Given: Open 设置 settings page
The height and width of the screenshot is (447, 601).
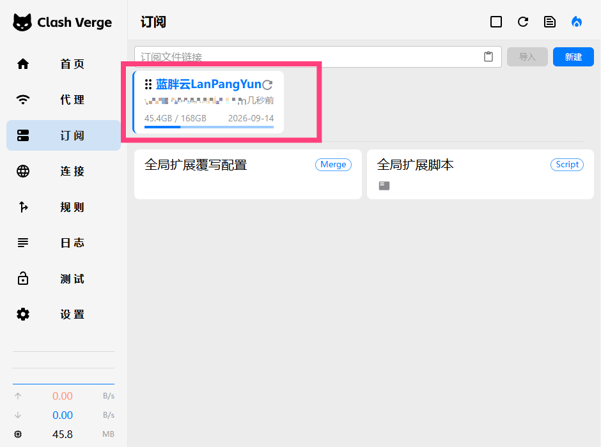Looking at the screenshot, I should click(63, 314).
